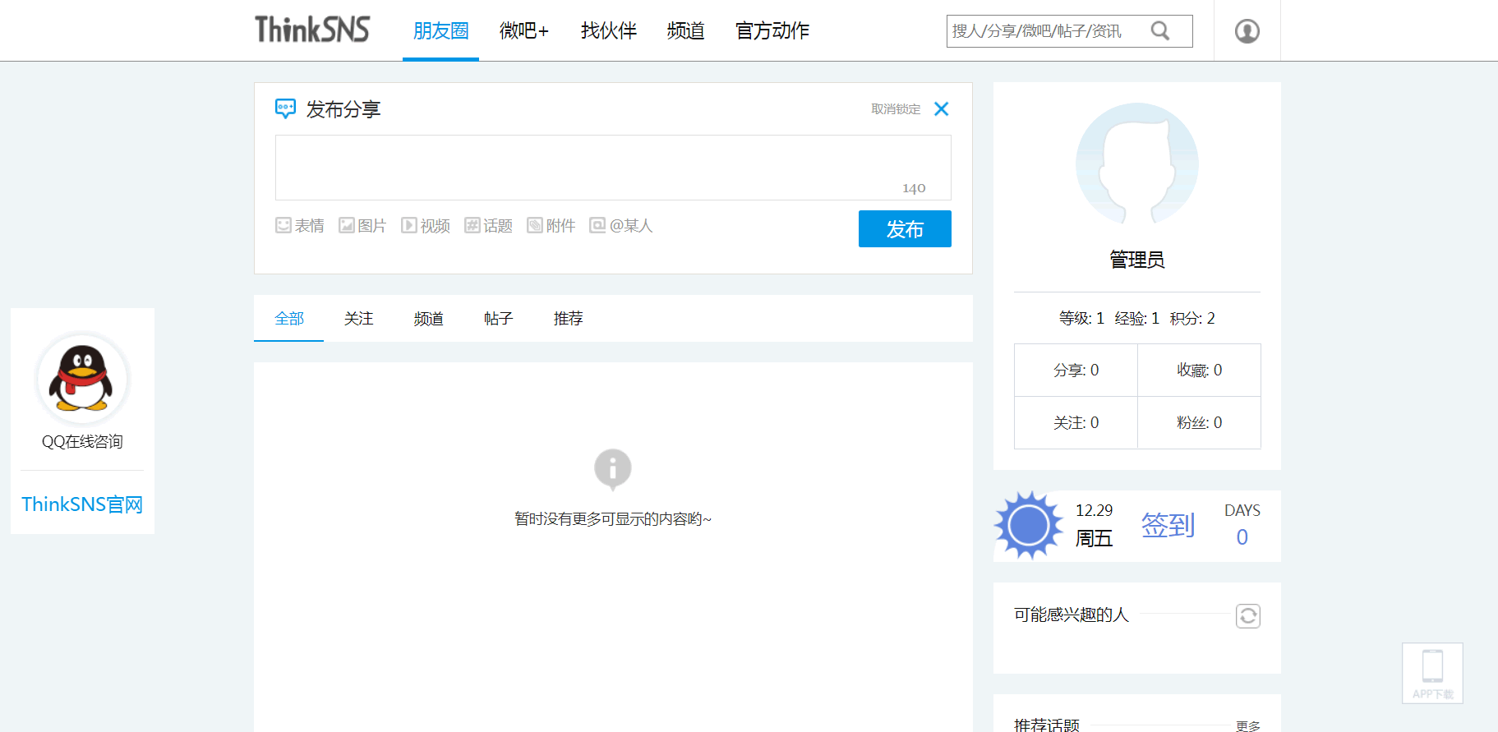Refresh the 可能感兴趣的人 list
The image size is (1498, 732).
click(1247, 615)
